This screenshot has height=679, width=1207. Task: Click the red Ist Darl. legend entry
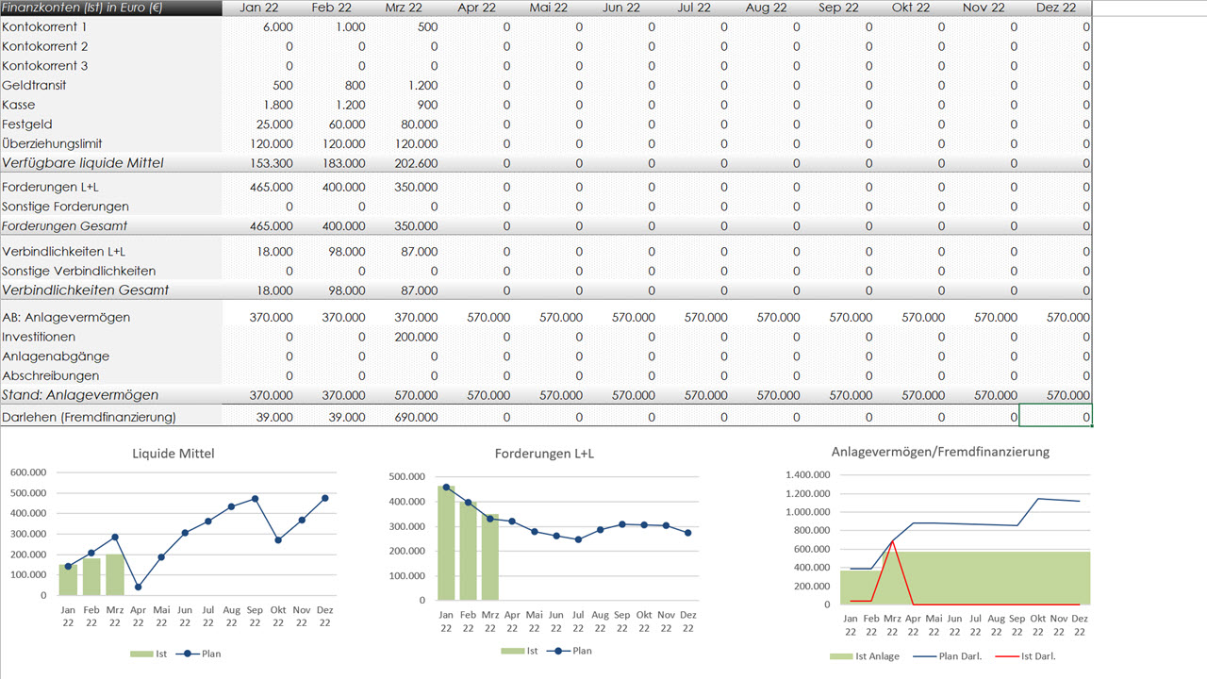click(x=1033, y=656)
